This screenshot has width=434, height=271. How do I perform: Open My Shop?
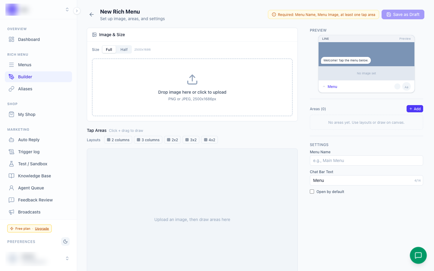pyautogui.click(x=38, y=114)
